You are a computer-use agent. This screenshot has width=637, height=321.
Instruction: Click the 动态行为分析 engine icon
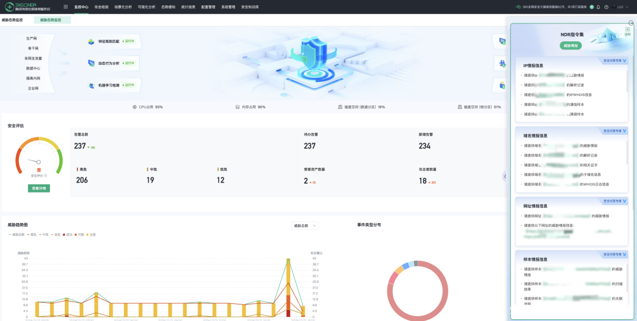(x=91, y=63)
